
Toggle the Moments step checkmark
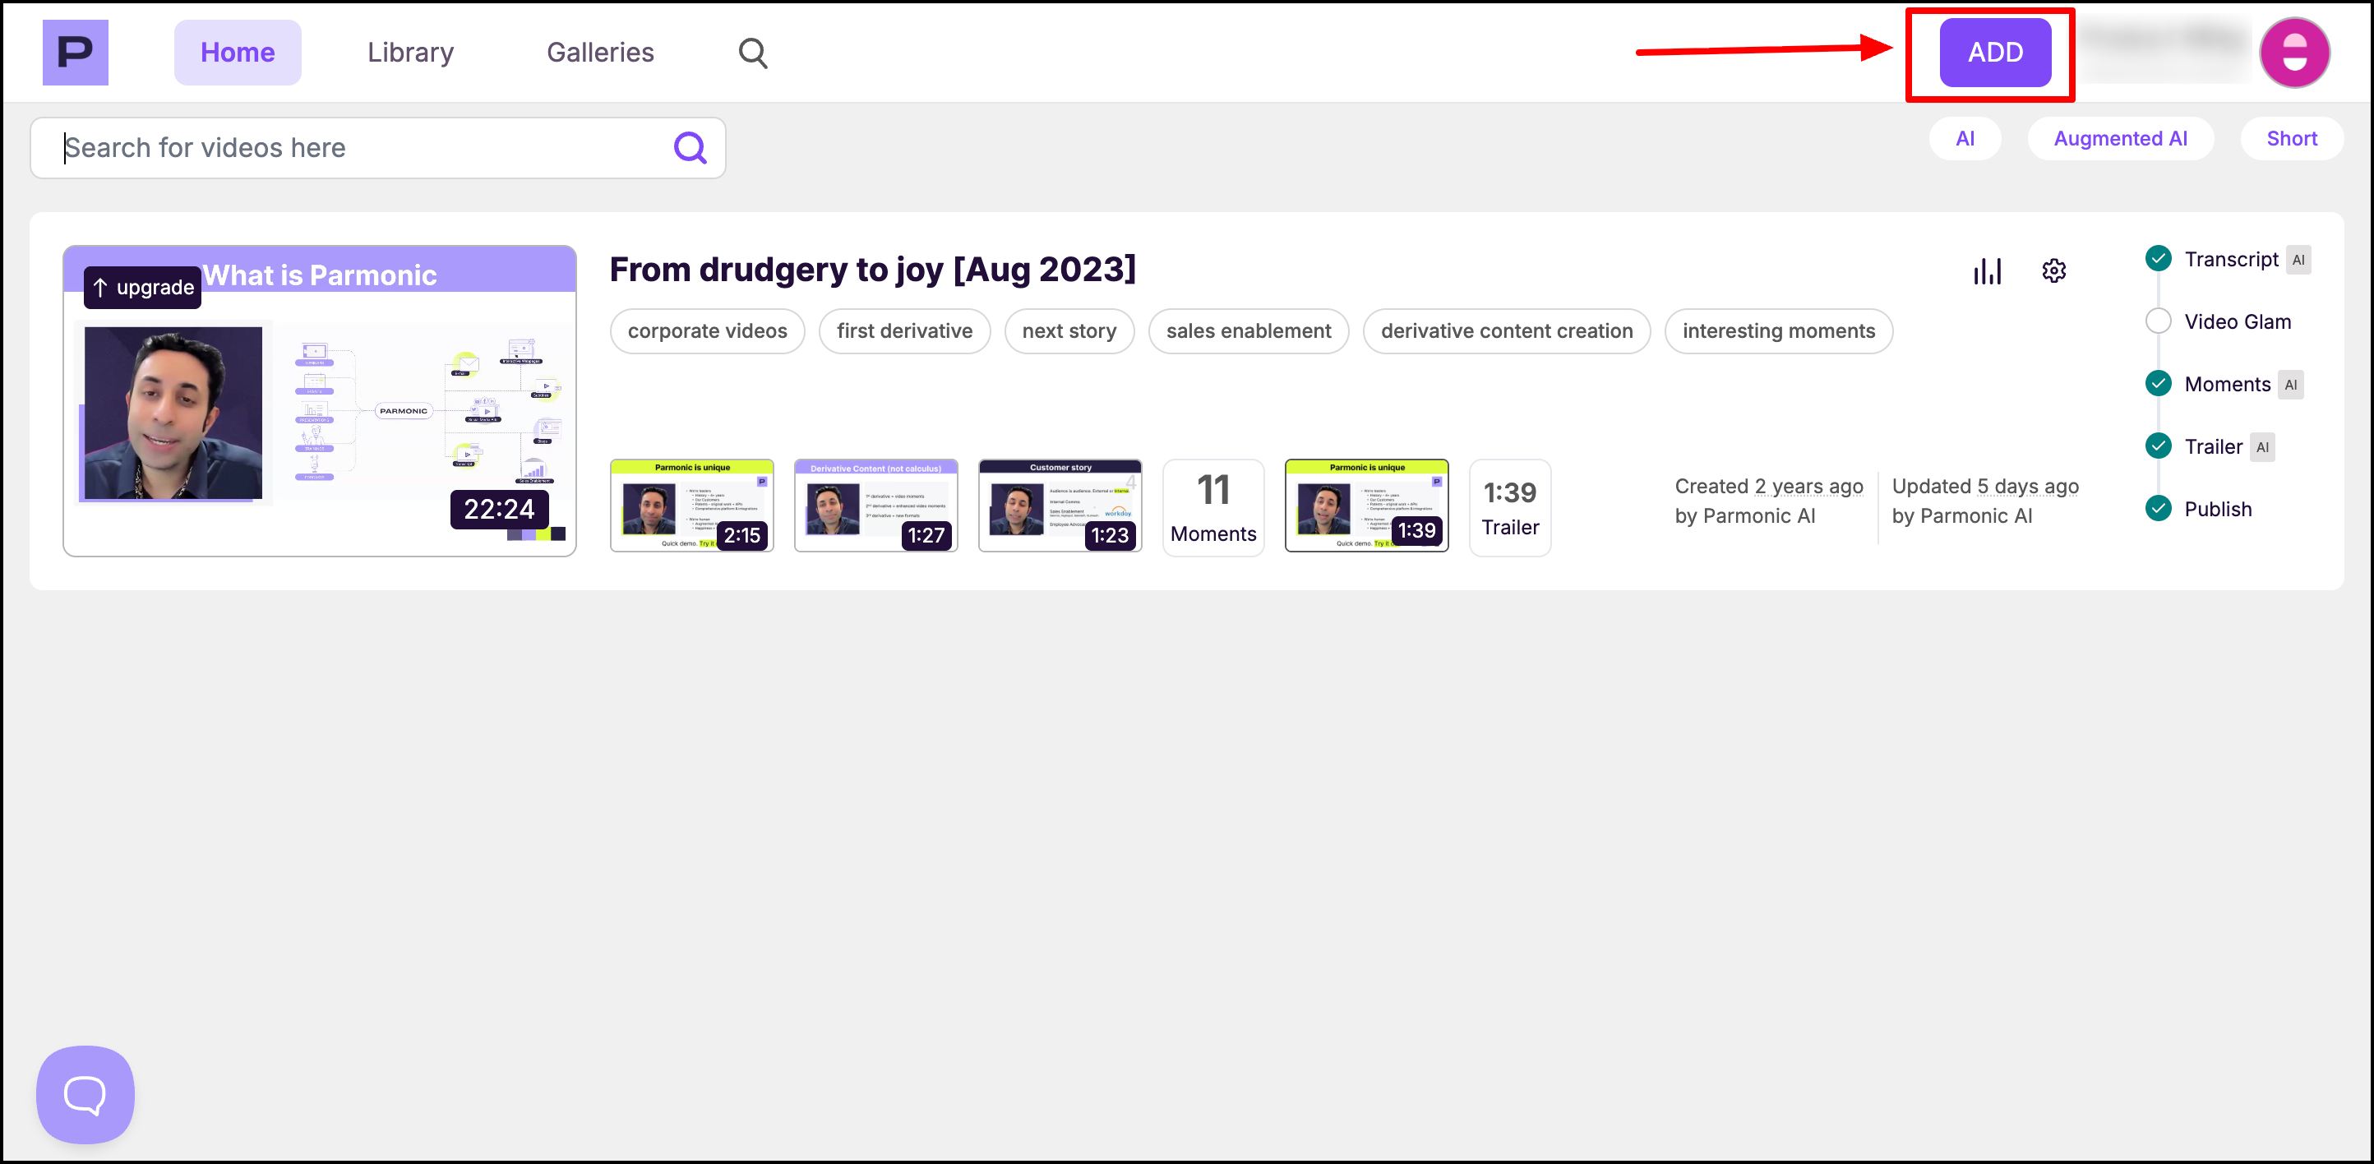pos(2159,383)
